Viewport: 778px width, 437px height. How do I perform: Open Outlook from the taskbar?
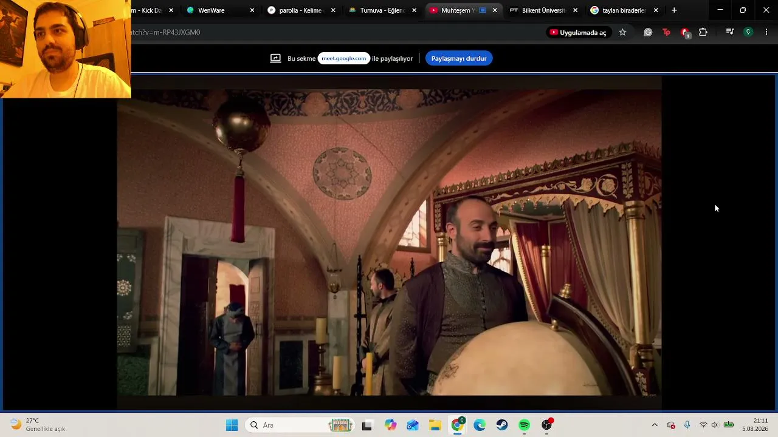click(413, 425)
